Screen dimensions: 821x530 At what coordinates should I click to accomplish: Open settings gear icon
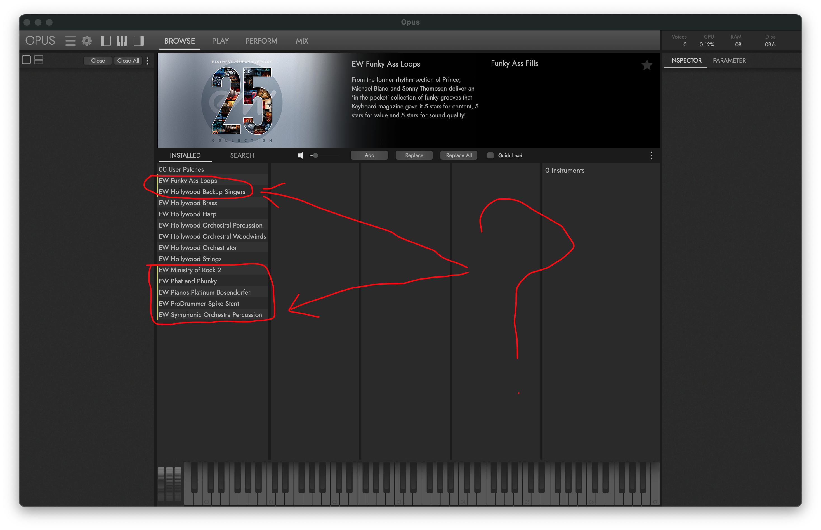(87, 41)
